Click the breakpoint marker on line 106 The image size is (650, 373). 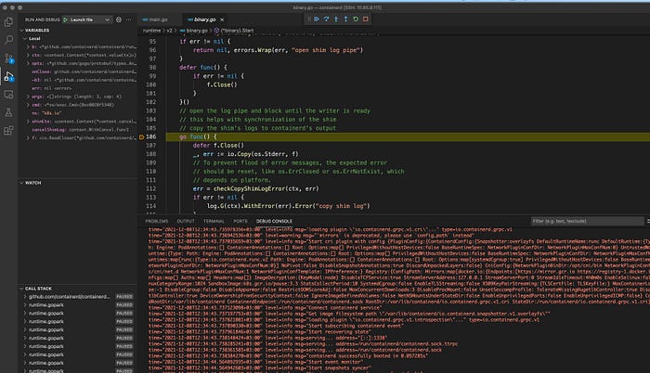pyautogui.click(x=142, y=136)
